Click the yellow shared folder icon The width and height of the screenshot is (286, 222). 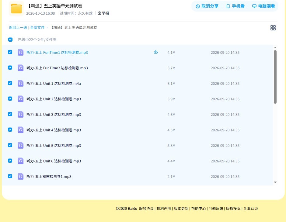point(16,9)
